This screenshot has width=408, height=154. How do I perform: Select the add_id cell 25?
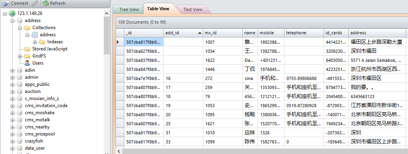coord(183,124)
